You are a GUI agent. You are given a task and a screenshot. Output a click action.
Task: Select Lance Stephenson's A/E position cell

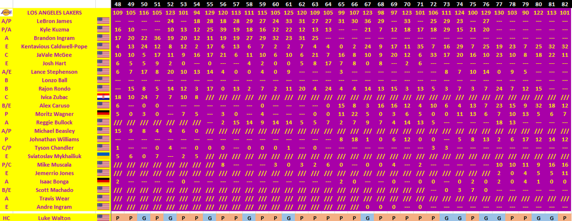click(7, 72)
